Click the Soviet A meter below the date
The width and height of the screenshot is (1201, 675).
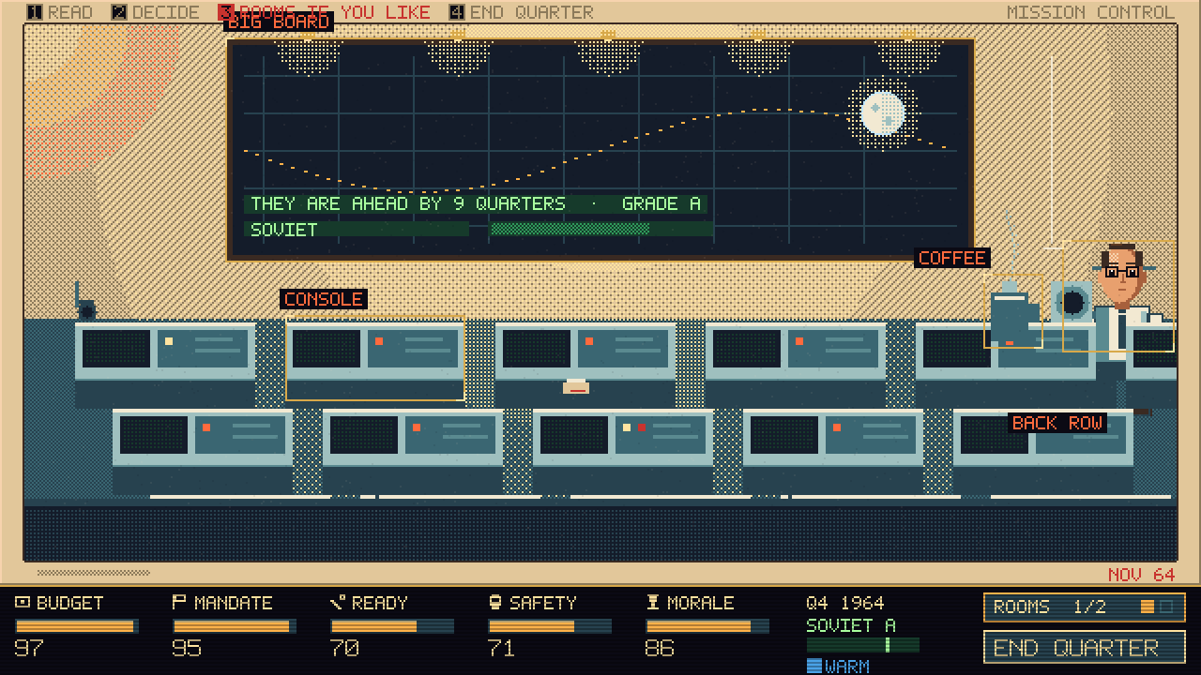coord(863,645)
